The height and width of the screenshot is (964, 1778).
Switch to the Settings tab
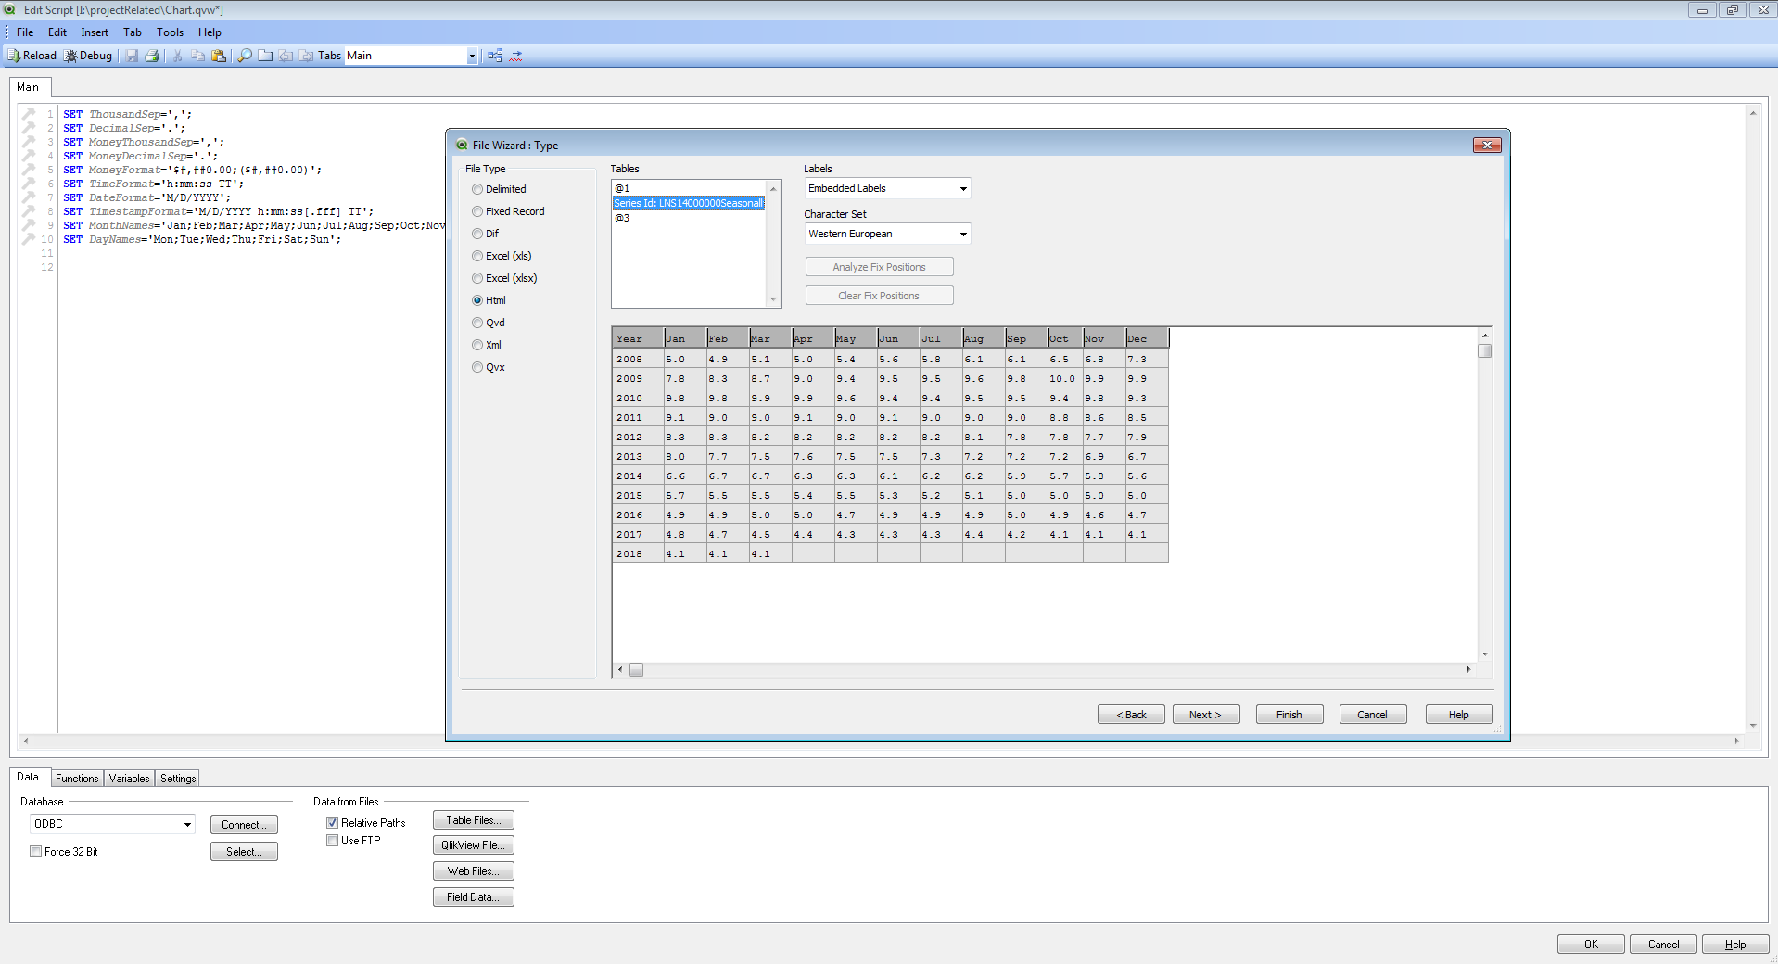[178, 779]
